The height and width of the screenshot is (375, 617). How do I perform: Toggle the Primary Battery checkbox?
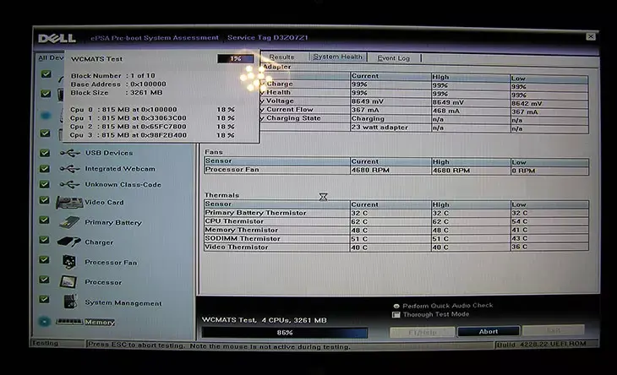pyautogui.click(x=45, y=220)
